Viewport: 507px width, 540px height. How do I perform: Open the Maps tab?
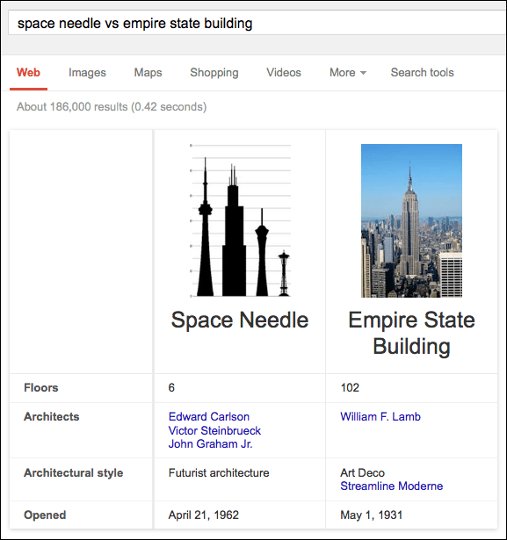tap(148, 73)
